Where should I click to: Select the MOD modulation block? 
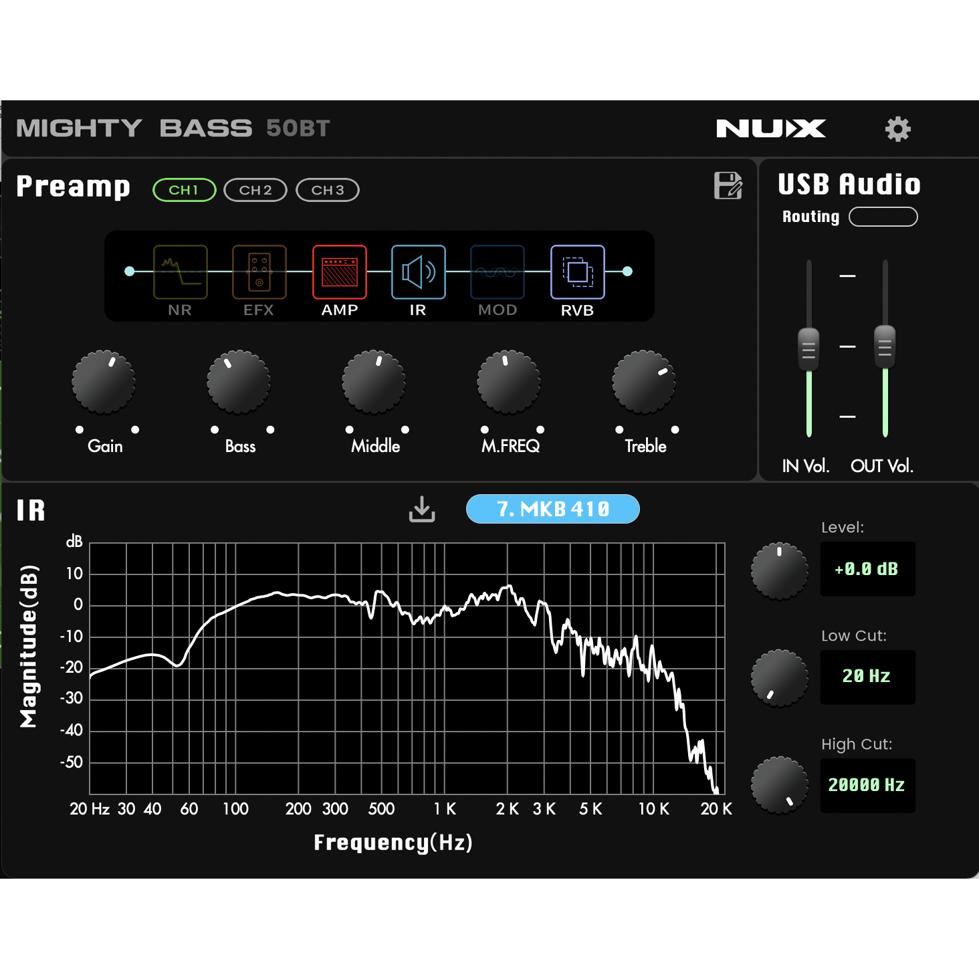click(498, 271)
